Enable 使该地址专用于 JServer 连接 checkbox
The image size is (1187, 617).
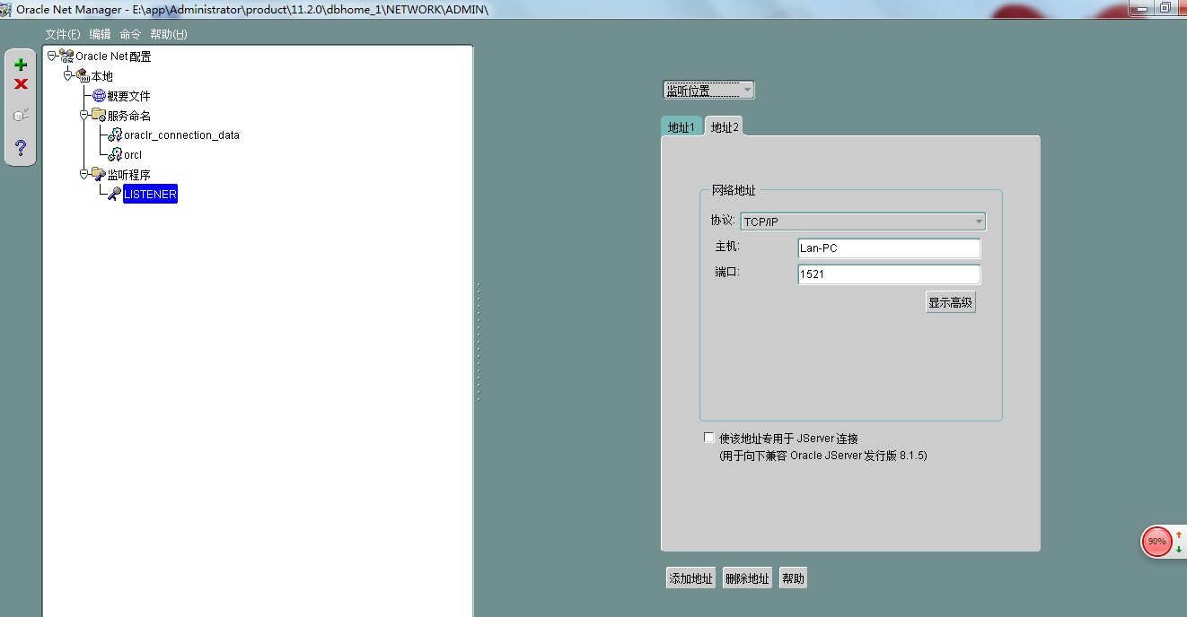(709, 438)
